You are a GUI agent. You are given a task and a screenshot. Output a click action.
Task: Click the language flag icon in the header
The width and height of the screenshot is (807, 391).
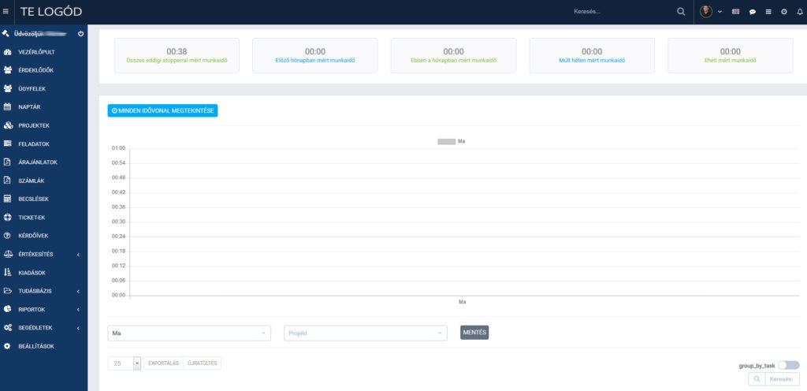[x=736, y=12]
